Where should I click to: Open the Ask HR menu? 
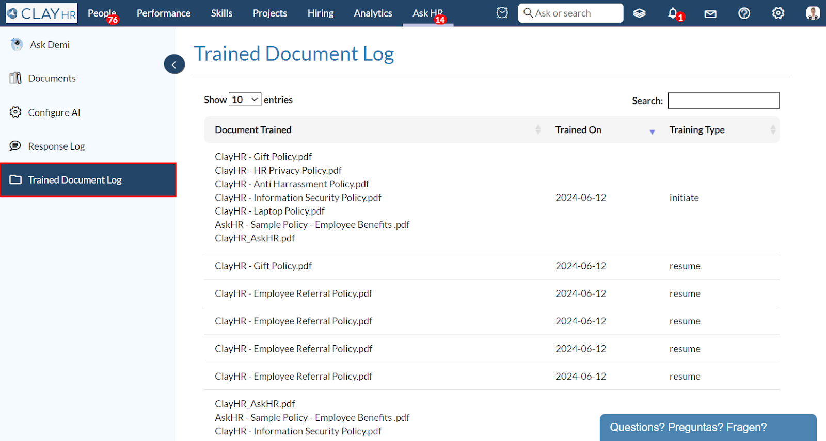pos(427,13)
